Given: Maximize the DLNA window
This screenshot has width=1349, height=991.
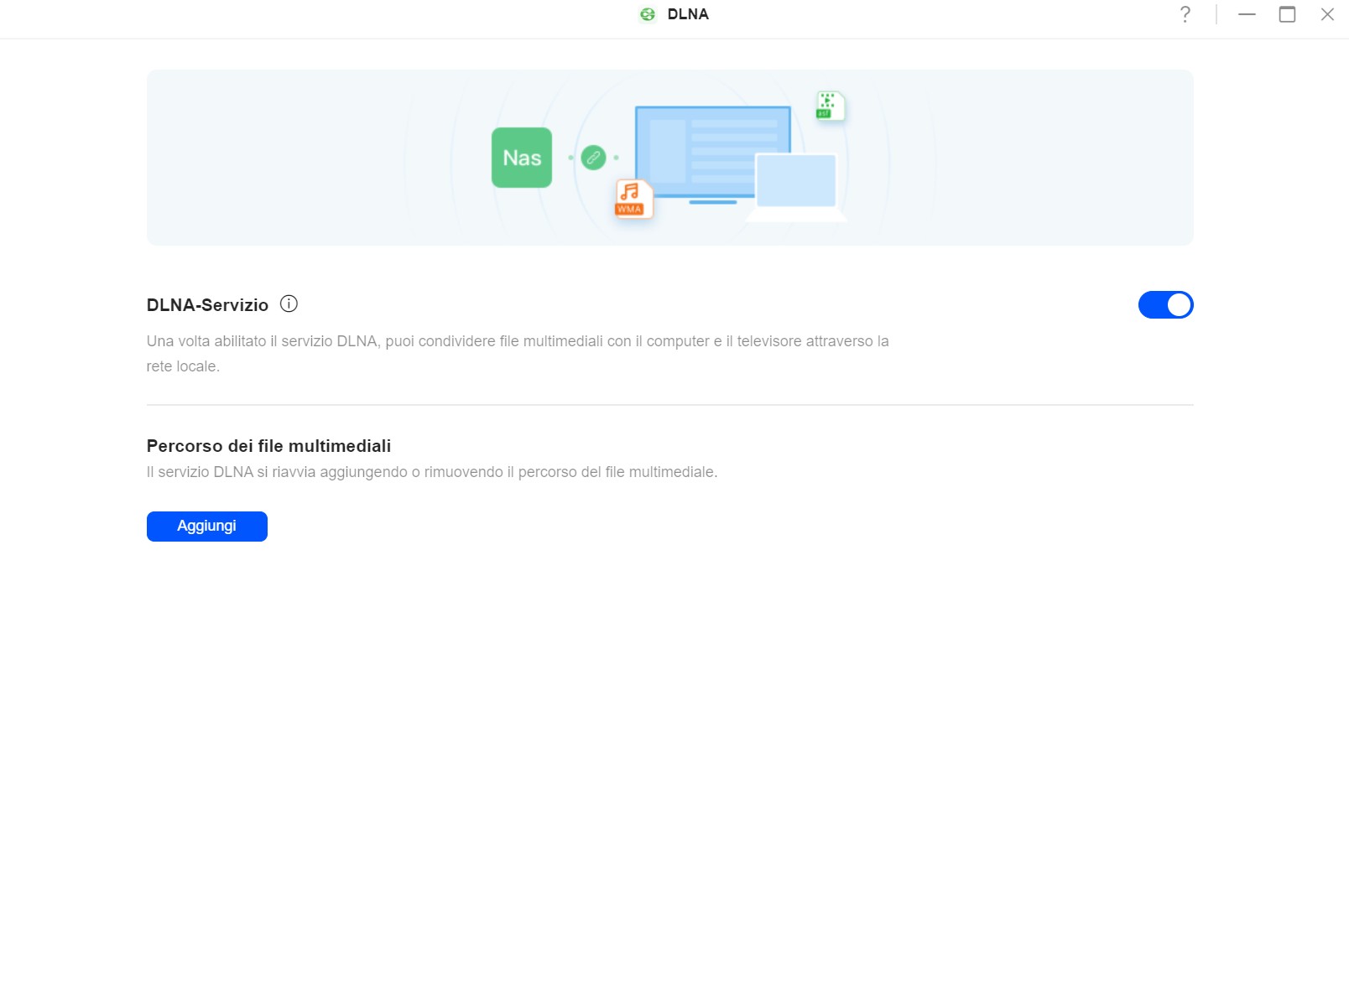Looking at the screenshot, I should point(1287,14).
